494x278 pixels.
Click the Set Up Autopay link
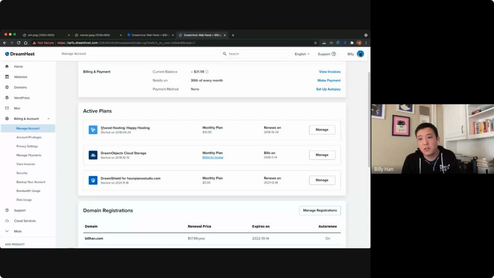328,89
